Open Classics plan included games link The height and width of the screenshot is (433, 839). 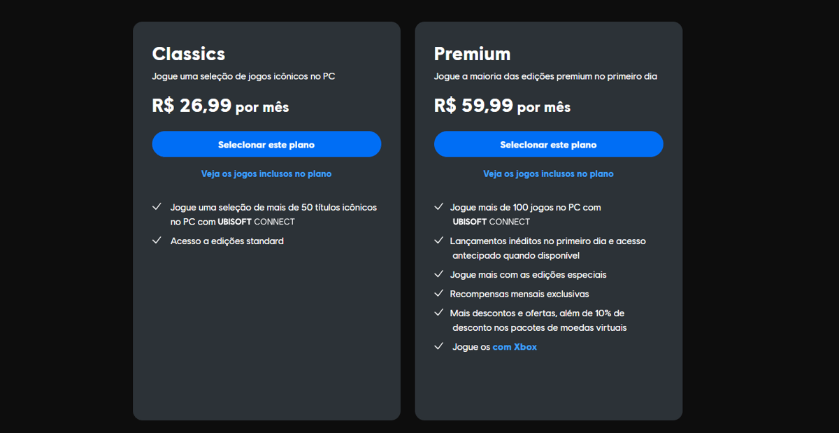(266, 173)
